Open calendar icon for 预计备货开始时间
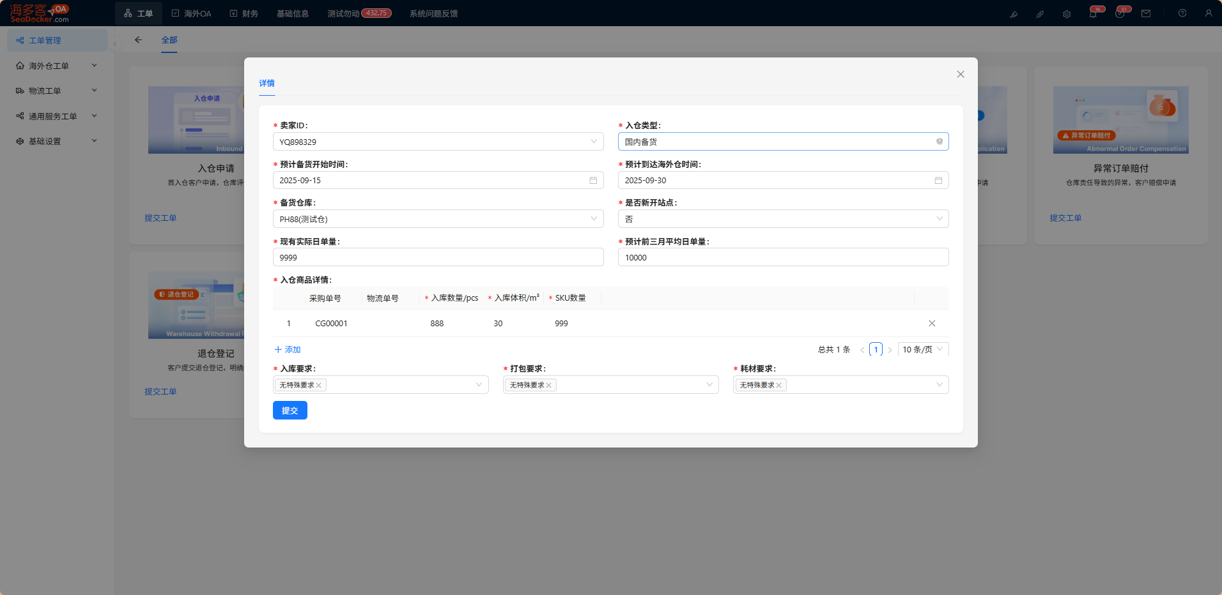 tap(593, 181)
